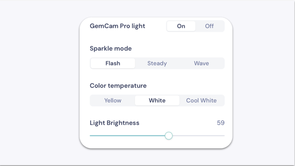The height and width of the screenshot is (166, 295).
Task: Pick Yellow color temperature
Action: tap(113, 100)
